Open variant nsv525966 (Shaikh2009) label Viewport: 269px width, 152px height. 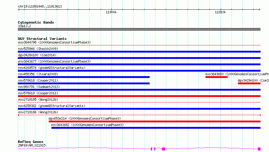tap(38, 49)
